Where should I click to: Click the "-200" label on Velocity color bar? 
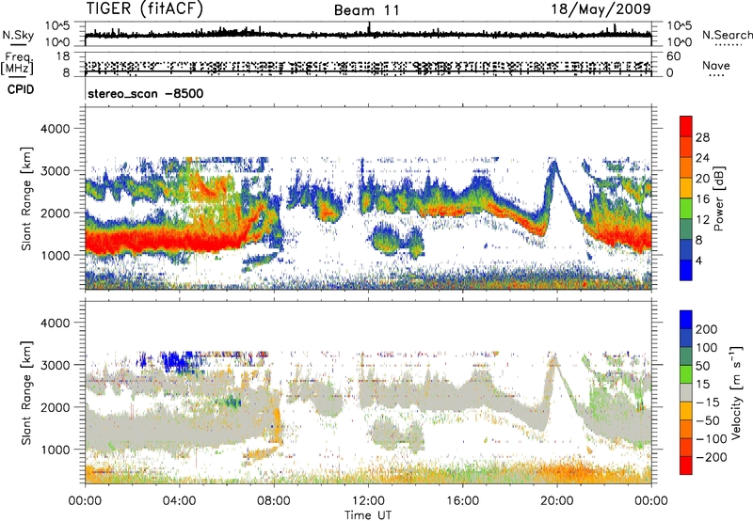pos(711,457)
